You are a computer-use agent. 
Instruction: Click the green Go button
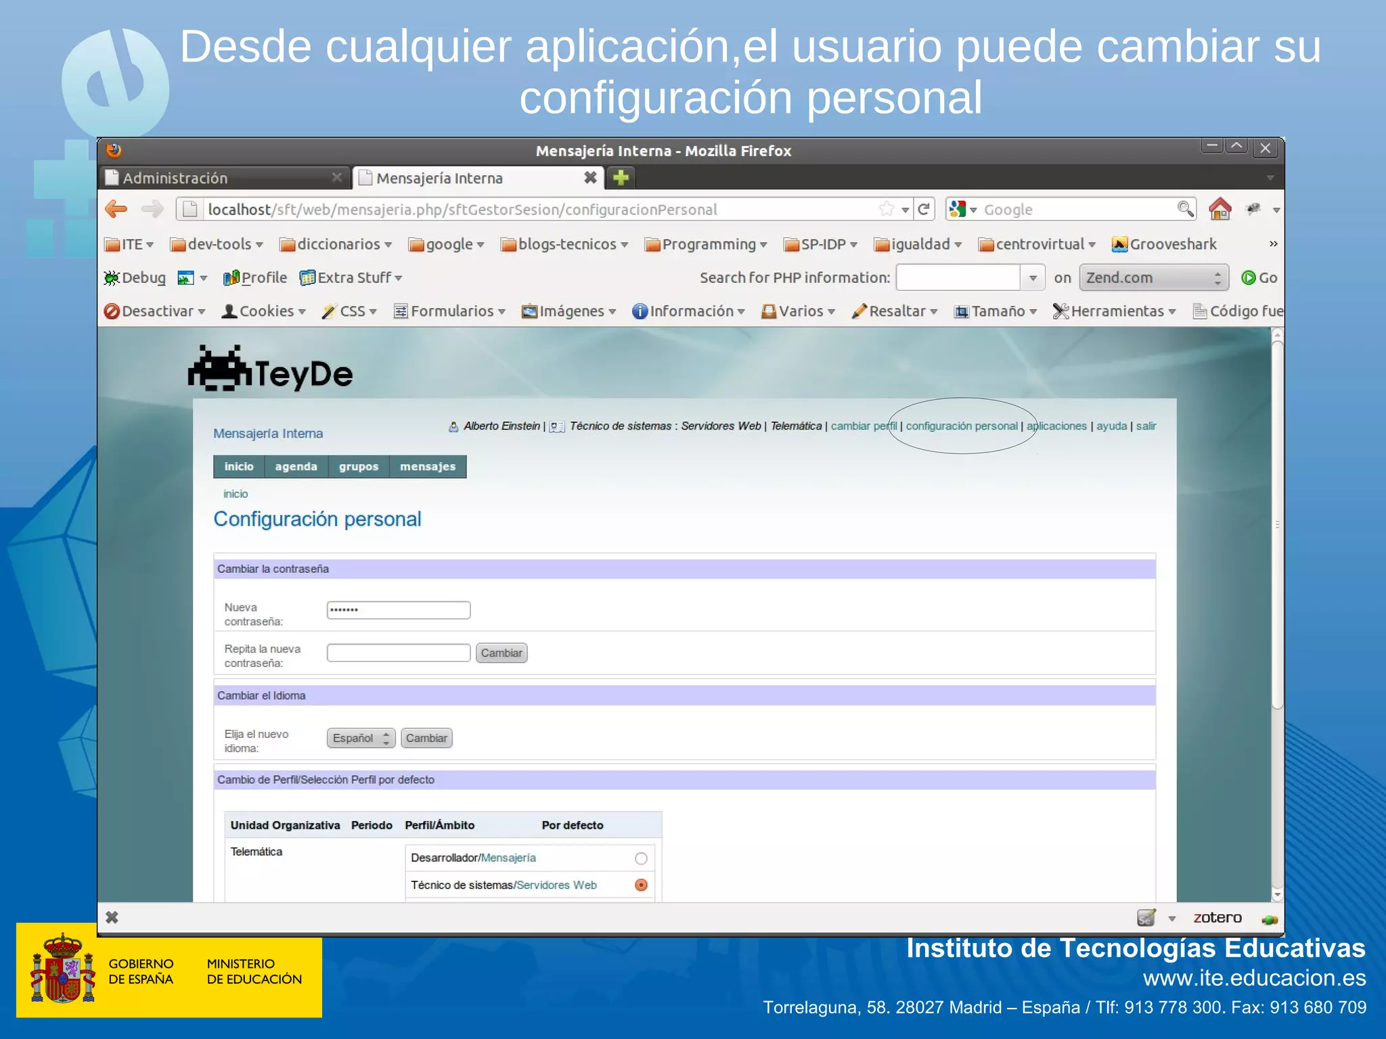(1259, 278)
